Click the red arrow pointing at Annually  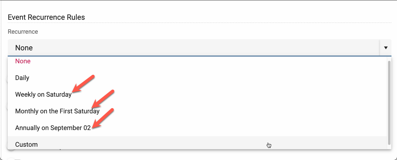[103, 118]
